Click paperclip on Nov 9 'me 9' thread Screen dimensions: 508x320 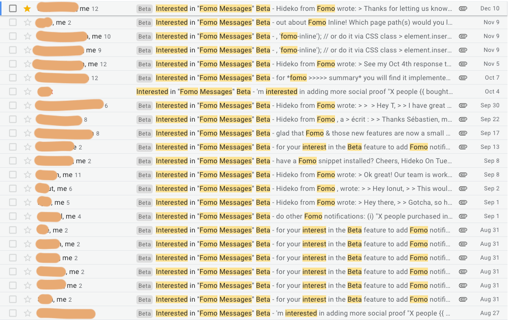click(x=463, y=50)
